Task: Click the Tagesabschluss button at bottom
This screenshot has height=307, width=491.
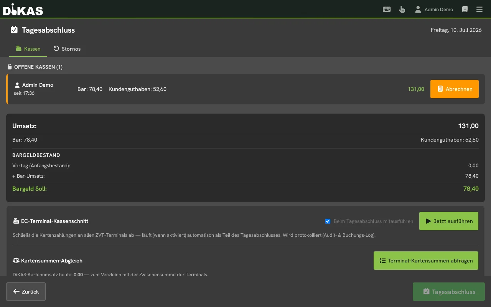Action: (x=449, y=292)
